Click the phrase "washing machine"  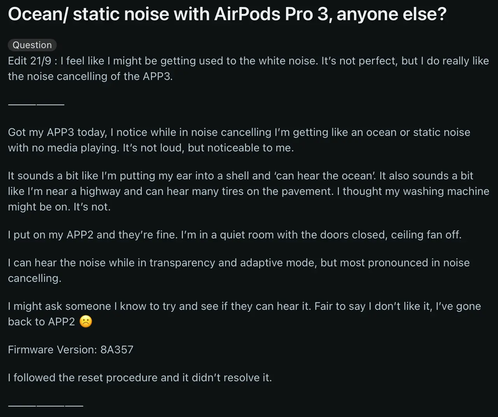(446, 191)
